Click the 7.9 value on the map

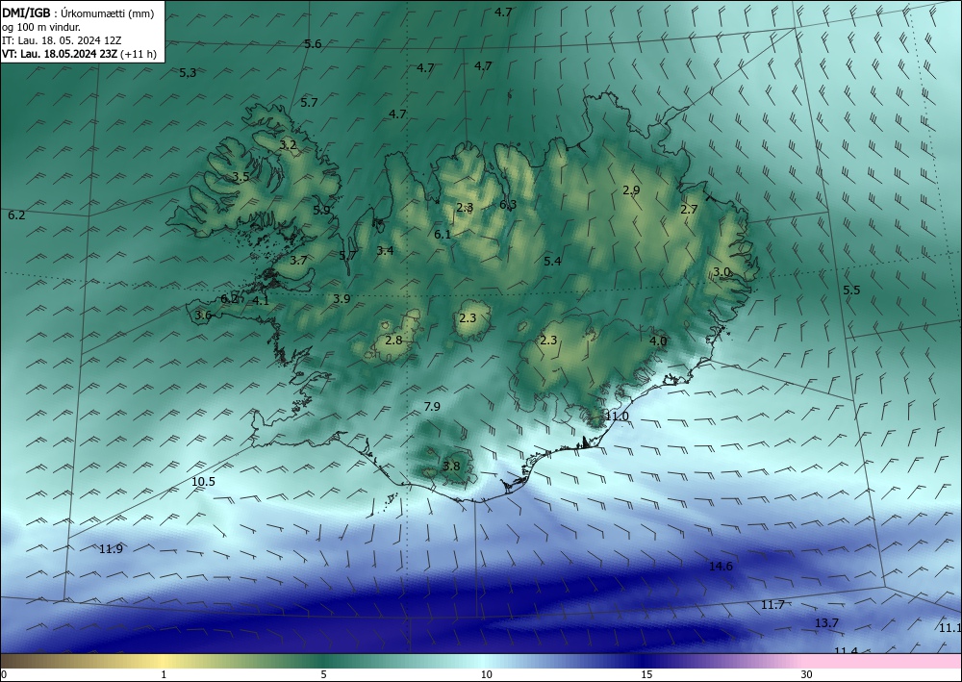[432, 406]
